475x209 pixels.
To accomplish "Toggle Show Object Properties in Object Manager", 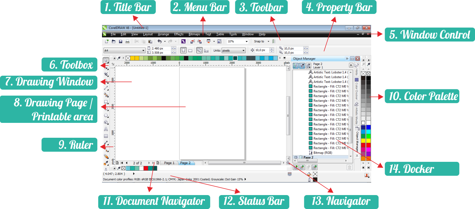I will (296, 65).
